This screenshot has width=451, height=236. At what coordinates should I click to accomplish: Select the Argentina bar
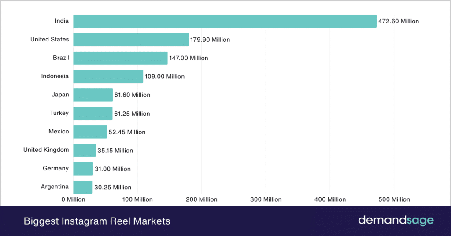(83, 187)
